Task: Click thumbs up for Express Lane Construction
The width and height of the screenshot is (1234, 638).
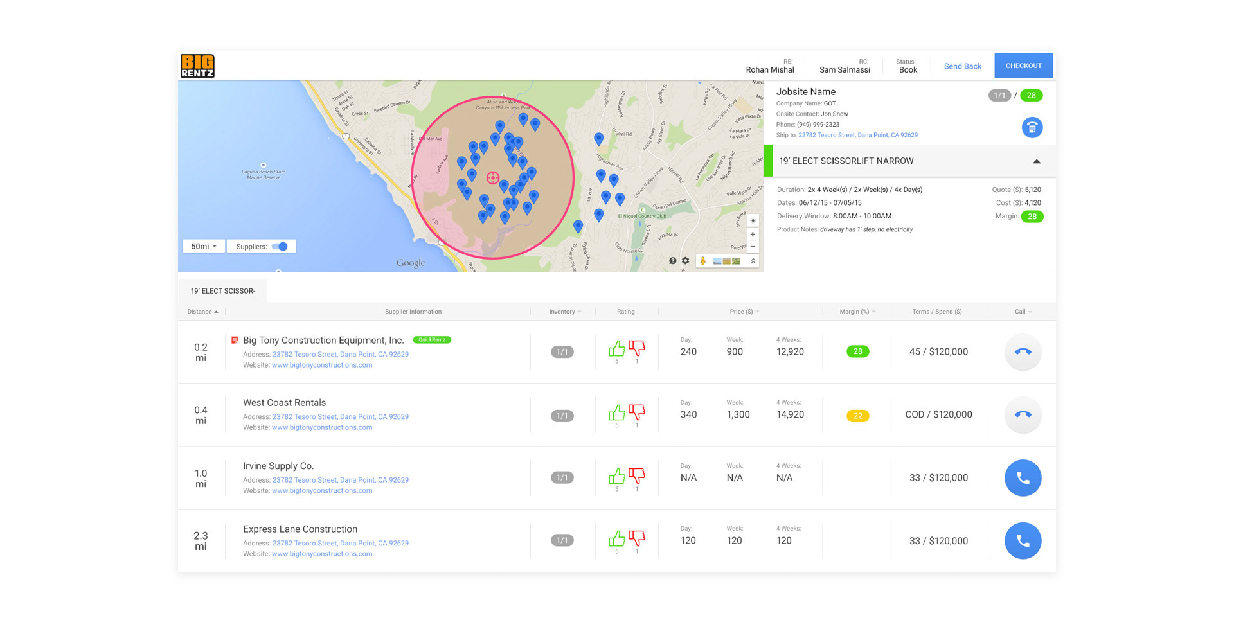Action: click(x=617, y=538)
